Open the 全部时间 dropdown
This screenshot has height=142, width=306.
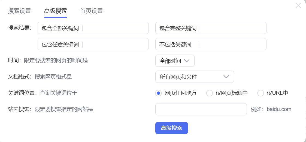point(175,61)
